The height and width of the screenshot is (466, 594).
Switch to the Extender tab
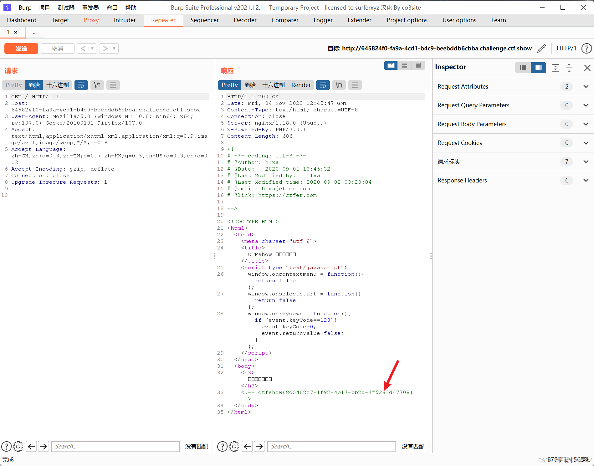coord(359,20)
